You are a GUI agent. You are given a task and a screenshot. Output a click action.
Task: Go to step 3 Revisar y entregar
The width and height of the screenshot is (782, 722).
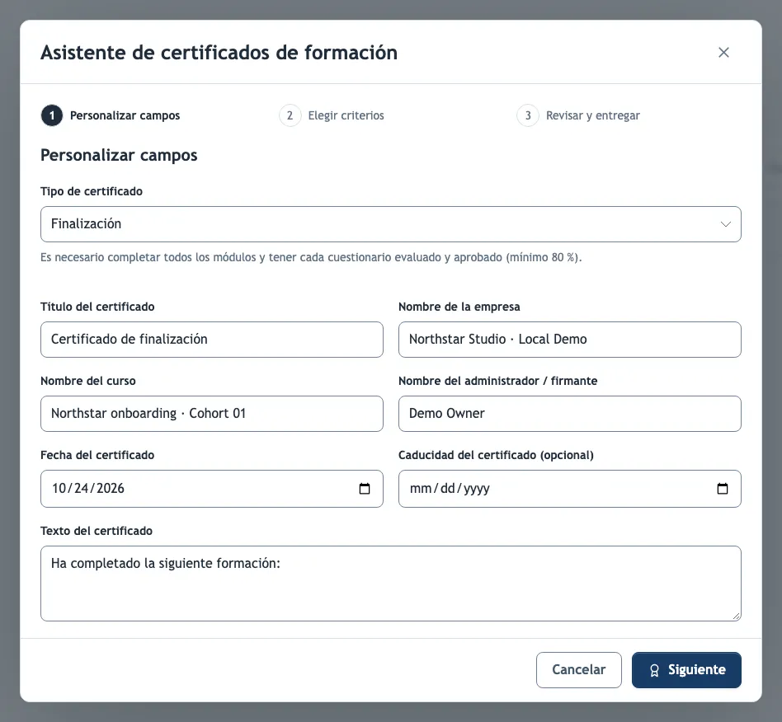pyautogui.click(x=578, y=115)
